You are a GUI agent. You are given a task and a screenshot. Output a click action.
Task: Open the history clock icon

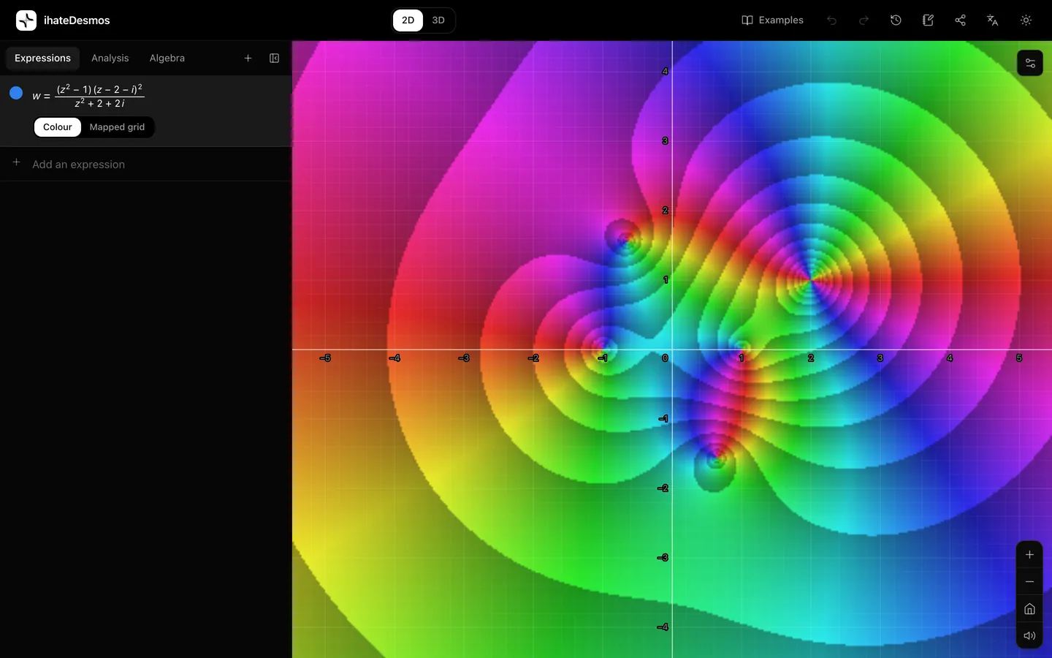point(896,20)
